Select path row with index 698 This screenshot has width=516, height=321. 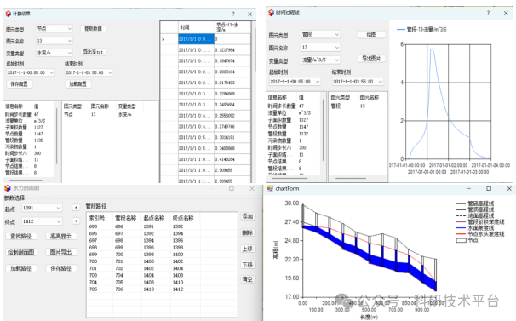(x=162, y=247)
